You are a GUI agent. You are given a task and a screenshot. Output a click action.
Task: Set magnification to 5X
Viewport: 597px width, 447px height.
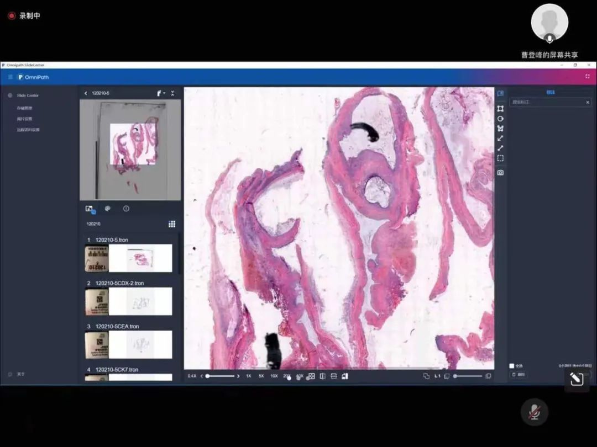click(261, 376)
